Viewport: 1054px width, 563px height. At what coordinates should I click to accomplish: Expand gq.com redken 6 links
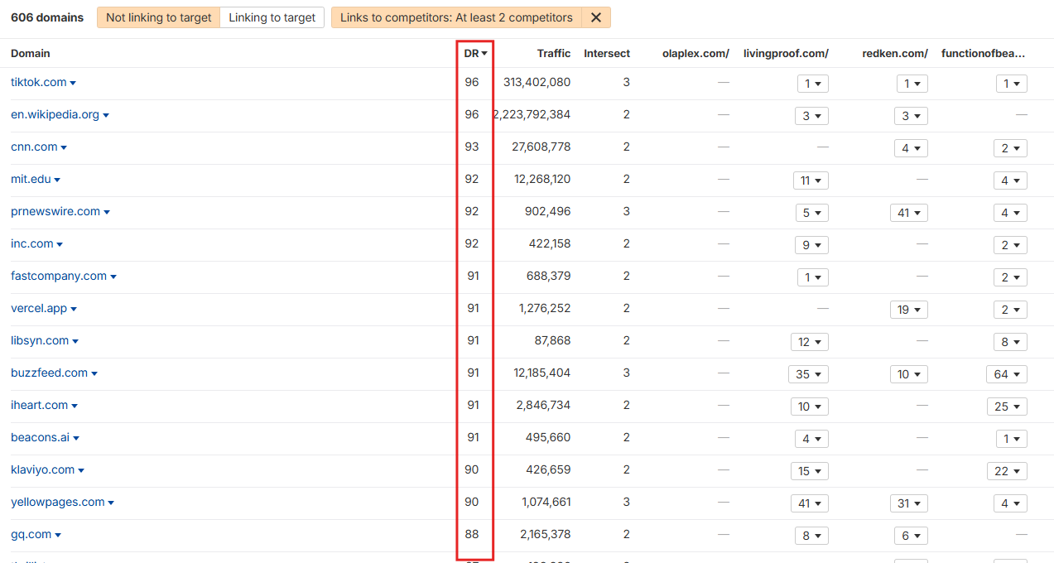[x=912, y=536]
